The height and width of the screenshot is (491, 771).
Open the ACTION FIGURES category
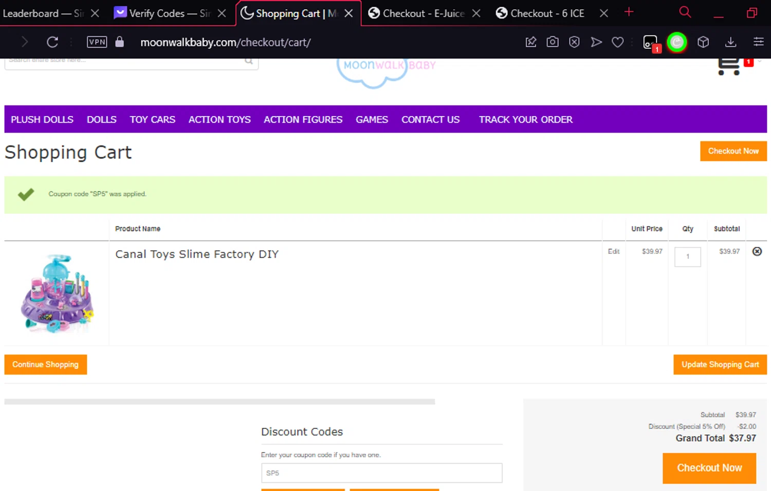pos(303,119)
